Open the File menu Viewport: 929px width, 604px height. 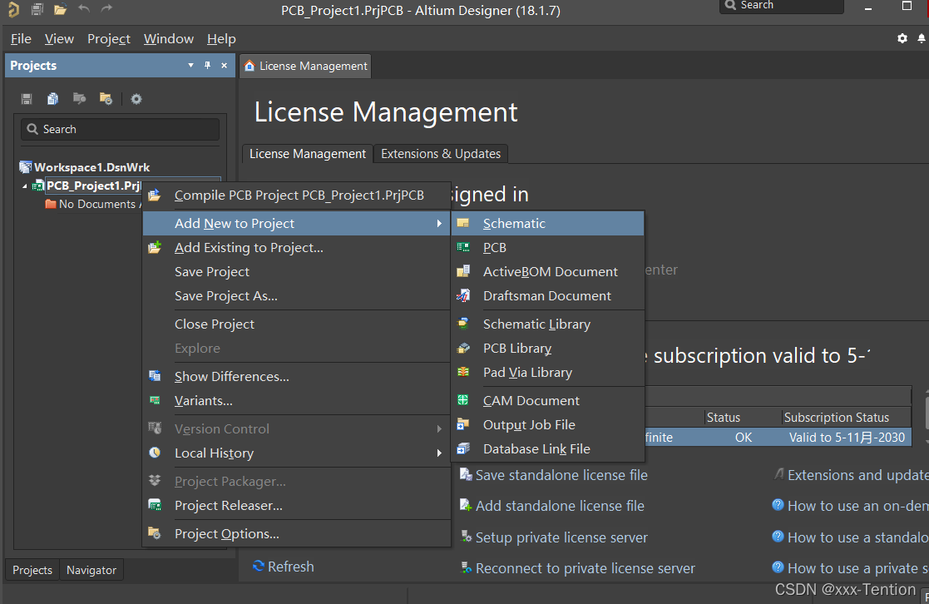pyautogui.click(x=21, y=39)
